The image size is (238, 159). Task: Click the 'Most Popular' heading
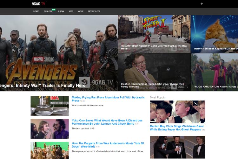(158, 97)
